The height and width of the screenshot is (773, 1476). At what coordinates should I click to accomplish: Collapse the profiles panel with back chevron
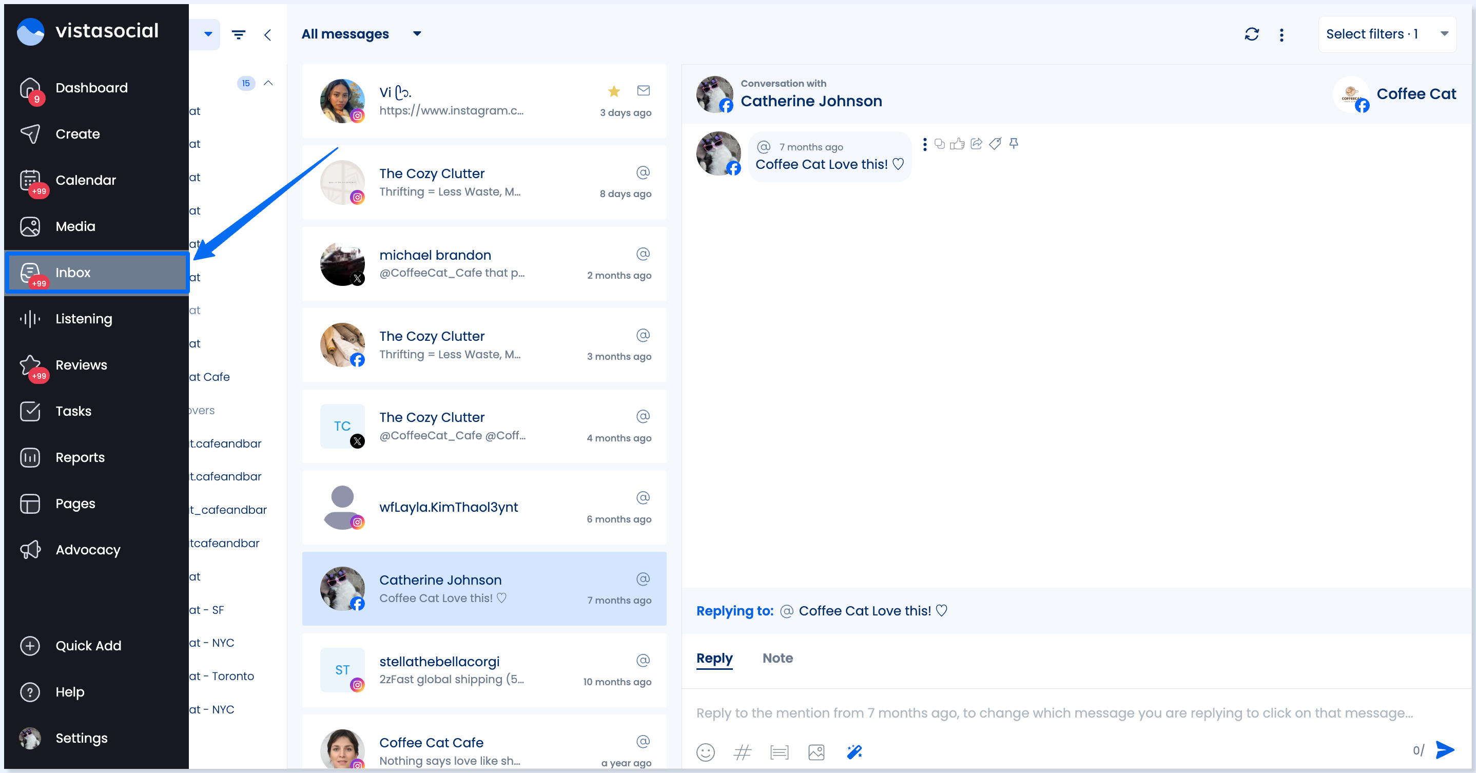(267, 35)
